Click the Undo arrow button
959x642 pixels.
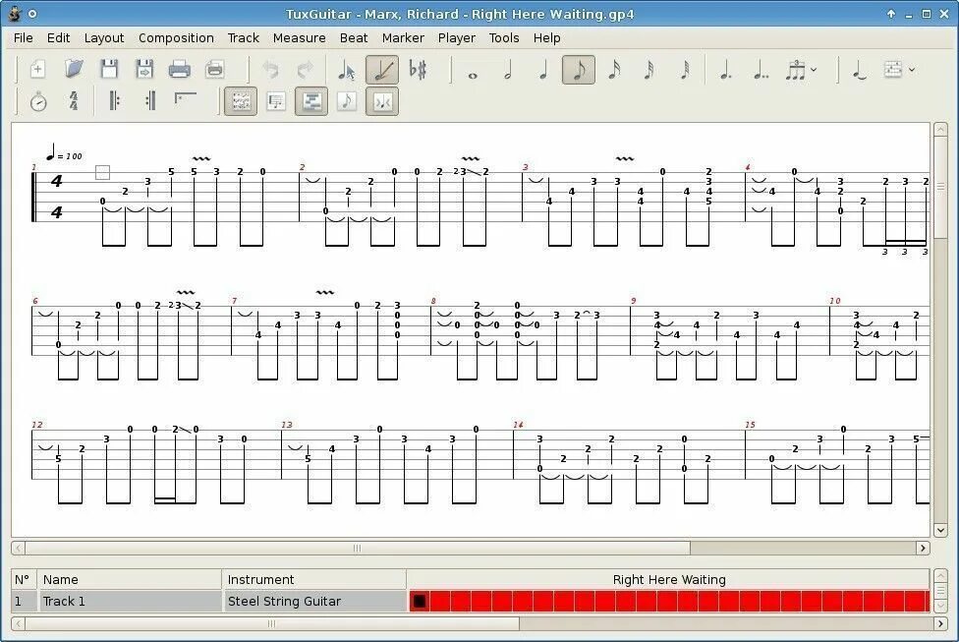(x=272, y=70)
